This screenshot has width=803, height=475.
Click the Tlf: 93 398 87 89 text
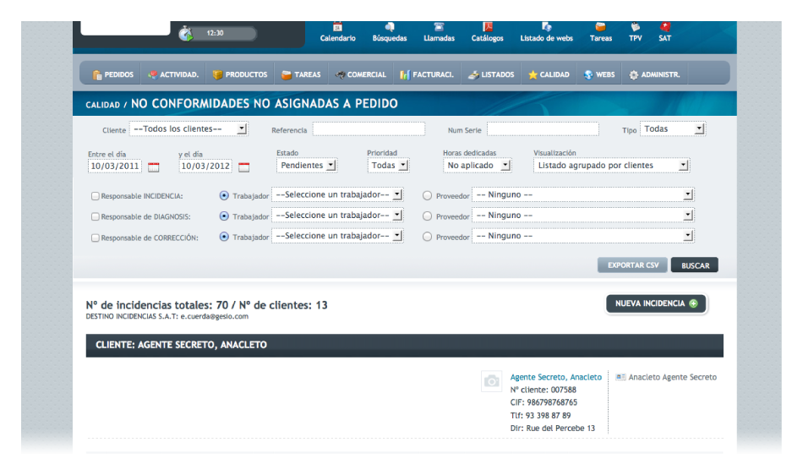[540, 415]
